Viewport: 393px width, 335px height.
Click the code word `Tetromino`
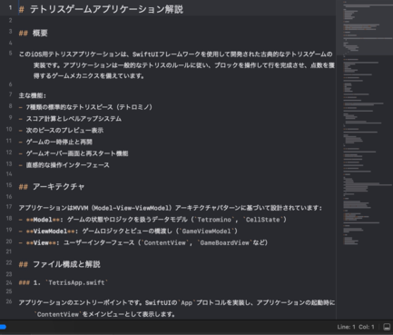[214, 220]
